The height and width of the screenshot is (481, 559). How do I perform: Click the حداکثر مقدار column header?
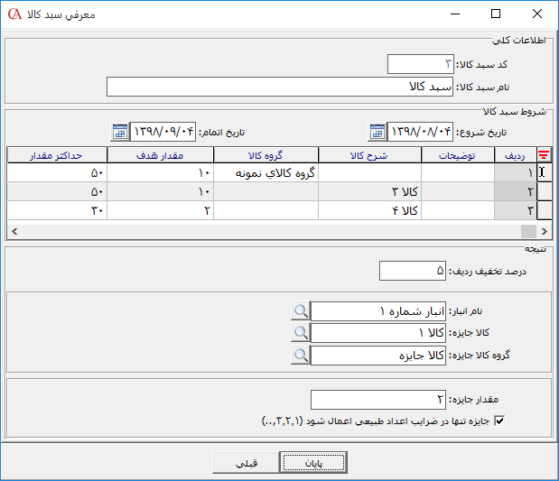coord(57,155)
